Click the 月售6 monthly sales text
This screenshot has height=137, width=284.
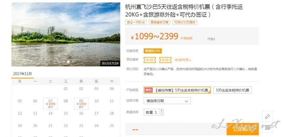(x=211, y=39)
